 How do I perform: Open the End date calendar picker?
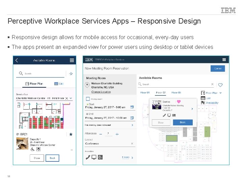(x=132, y=118)
